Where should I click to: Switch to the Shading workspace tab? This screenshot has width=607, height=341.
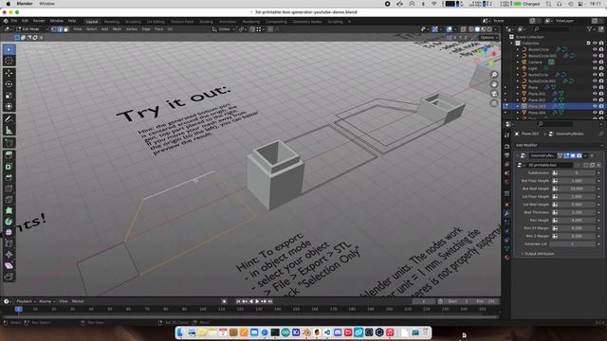207,22
